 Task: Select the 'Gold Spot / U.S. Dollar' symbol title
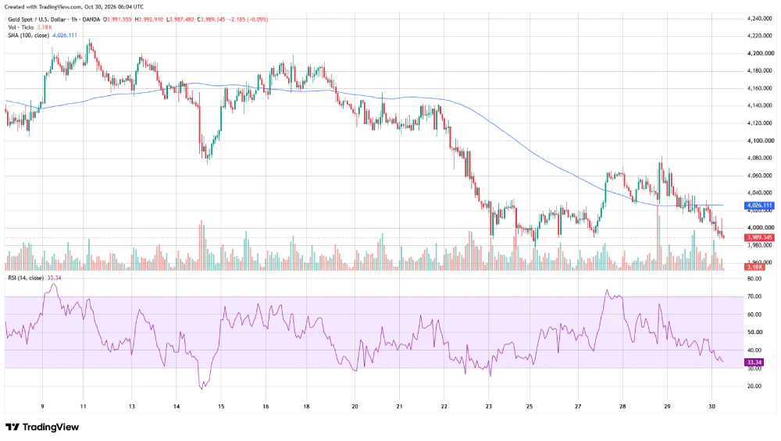coord(37,20)
